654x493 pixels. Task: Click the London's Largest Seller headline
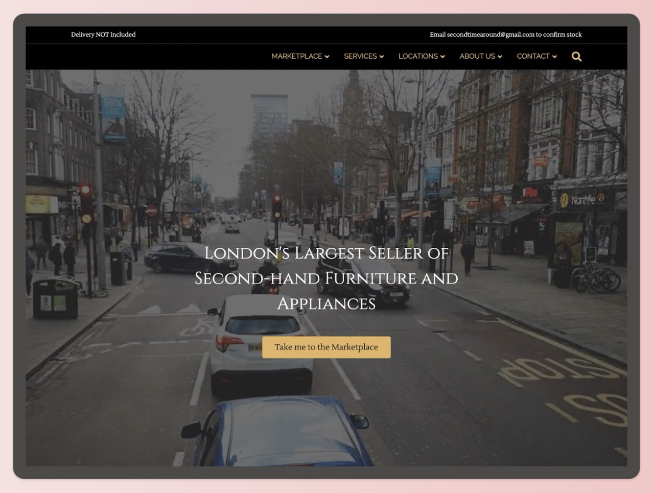point(326,278)
